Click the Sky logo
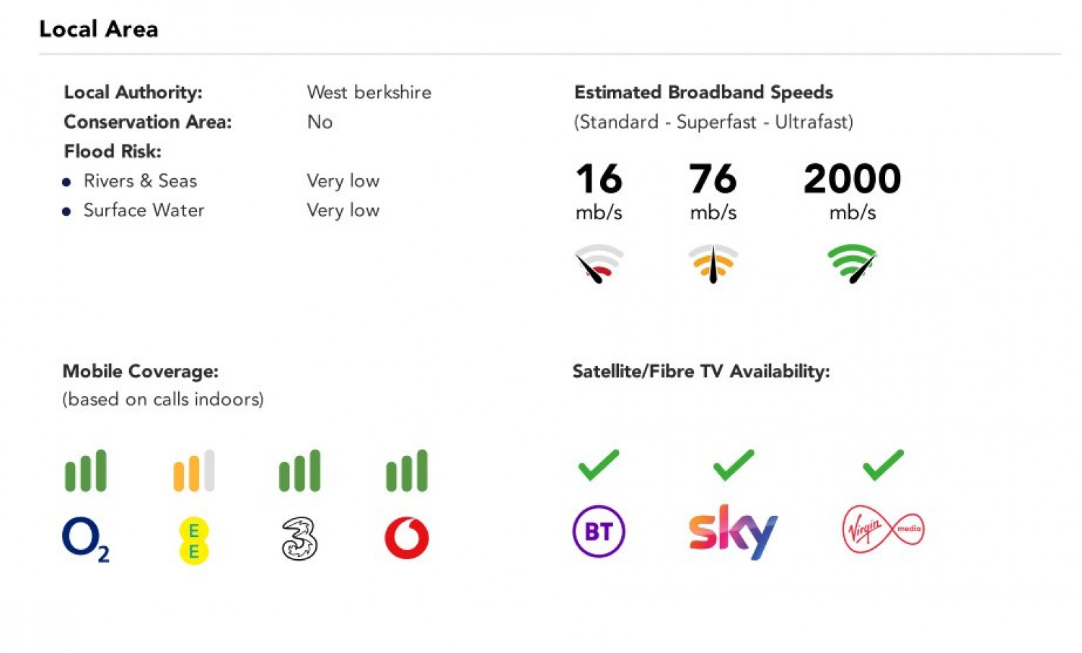The height and width of the screenshot is (653, 1082). click(733, 532)
